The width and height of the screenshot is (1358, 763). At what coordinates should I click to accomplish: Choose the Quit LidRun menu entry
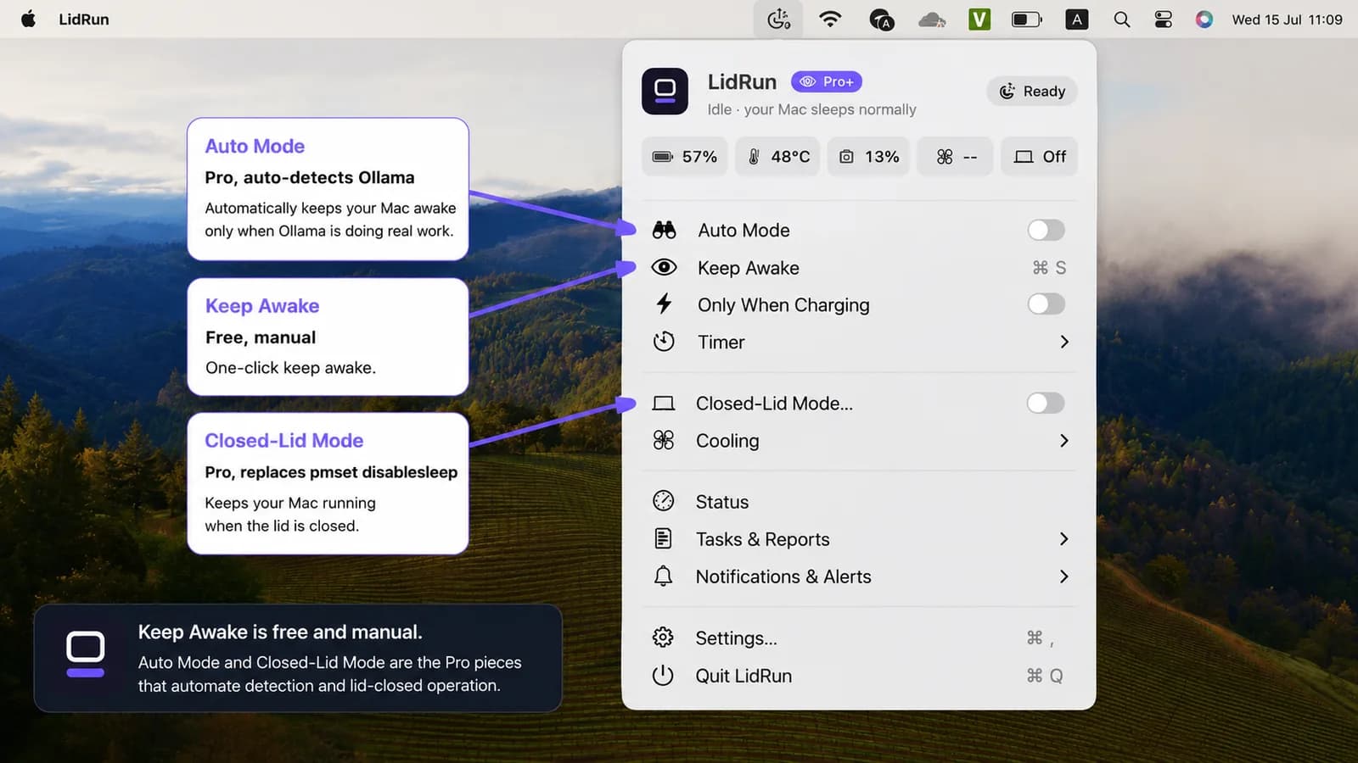click(x=858, y=676)
